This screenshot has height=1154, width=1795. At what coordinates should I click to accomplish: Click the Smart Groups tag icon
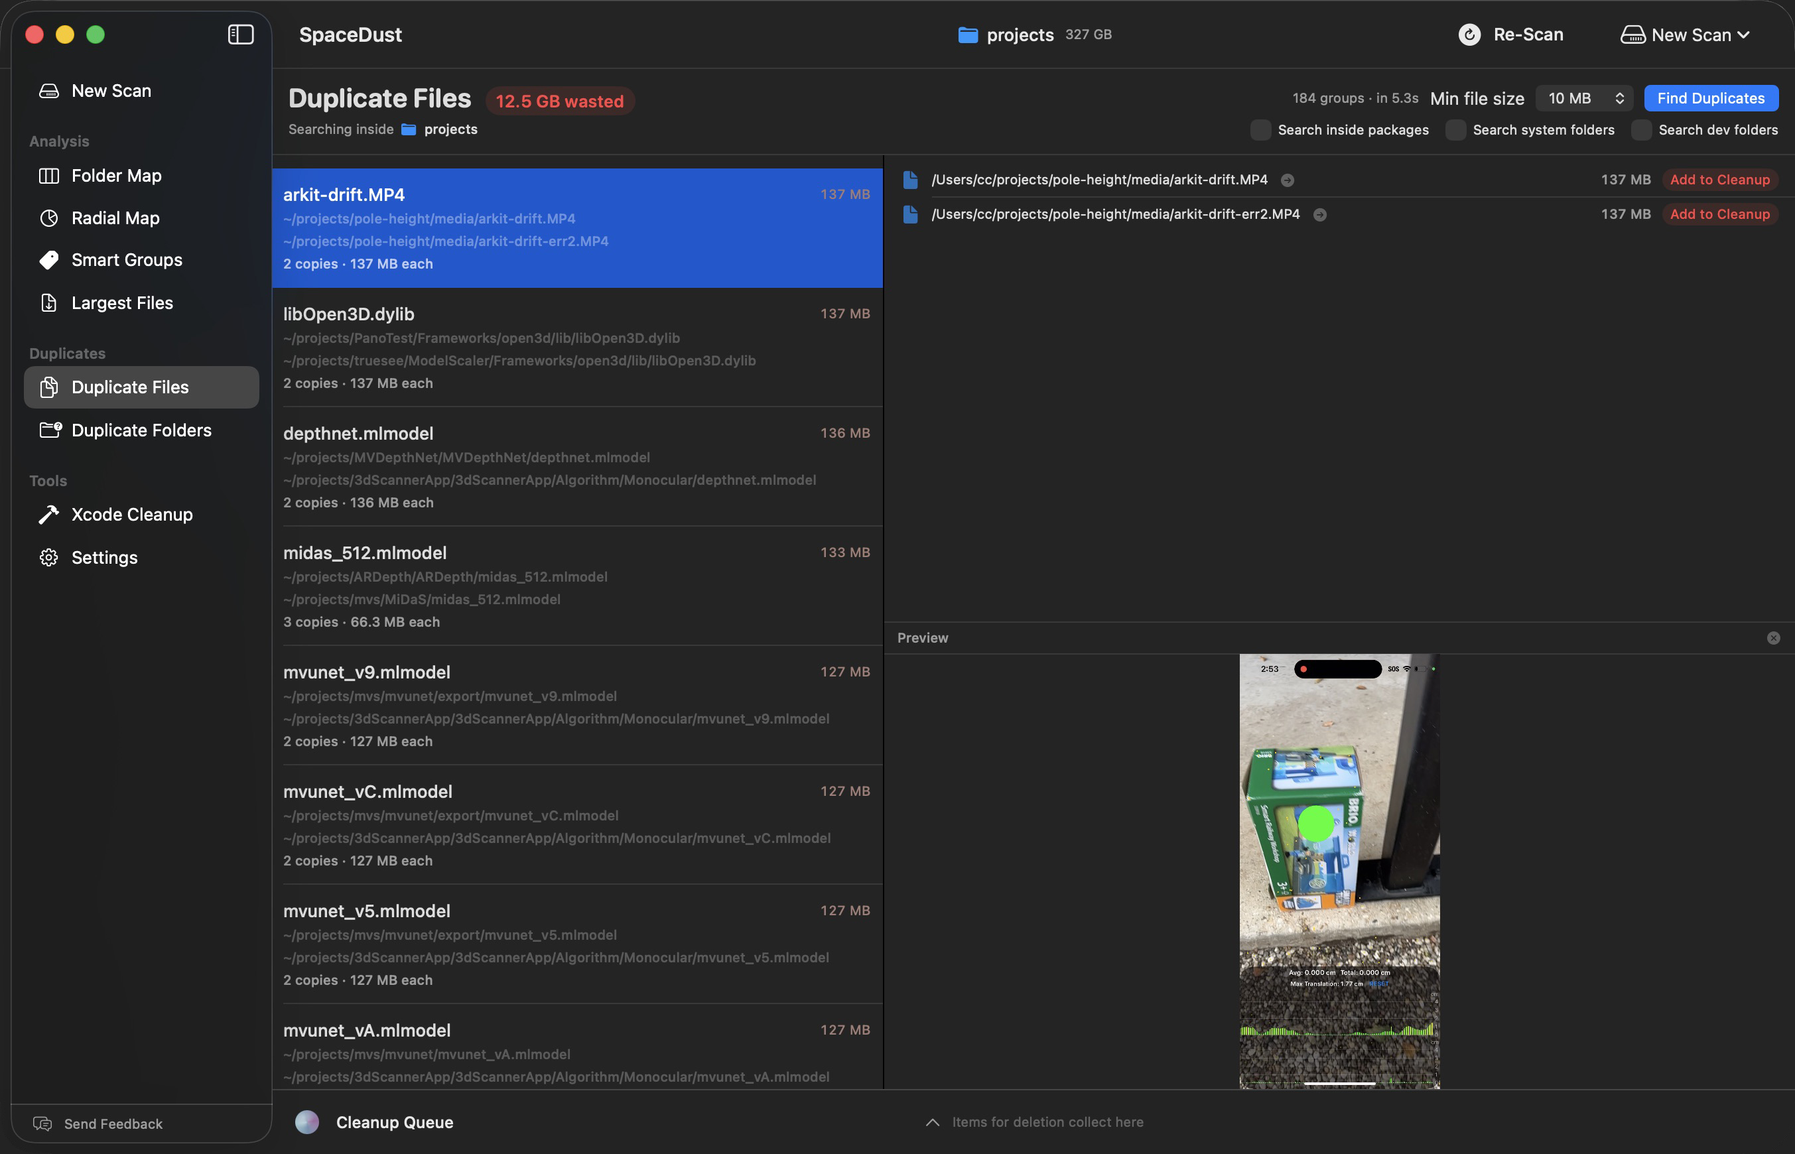pyautogui.click(x=48, y=260)
